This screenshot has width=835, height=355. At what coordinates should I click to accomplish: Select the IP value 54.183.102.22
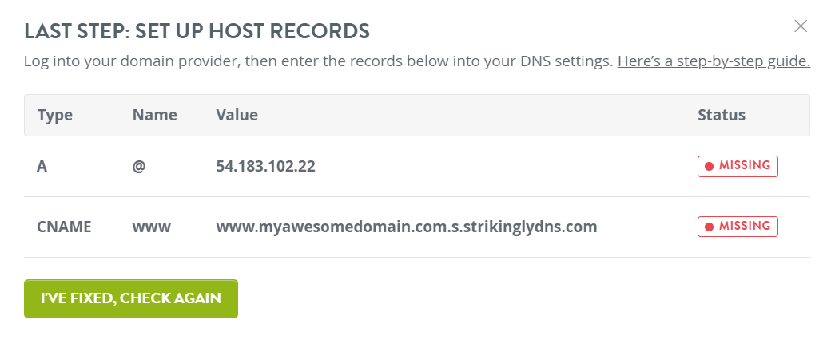(266, 167)
